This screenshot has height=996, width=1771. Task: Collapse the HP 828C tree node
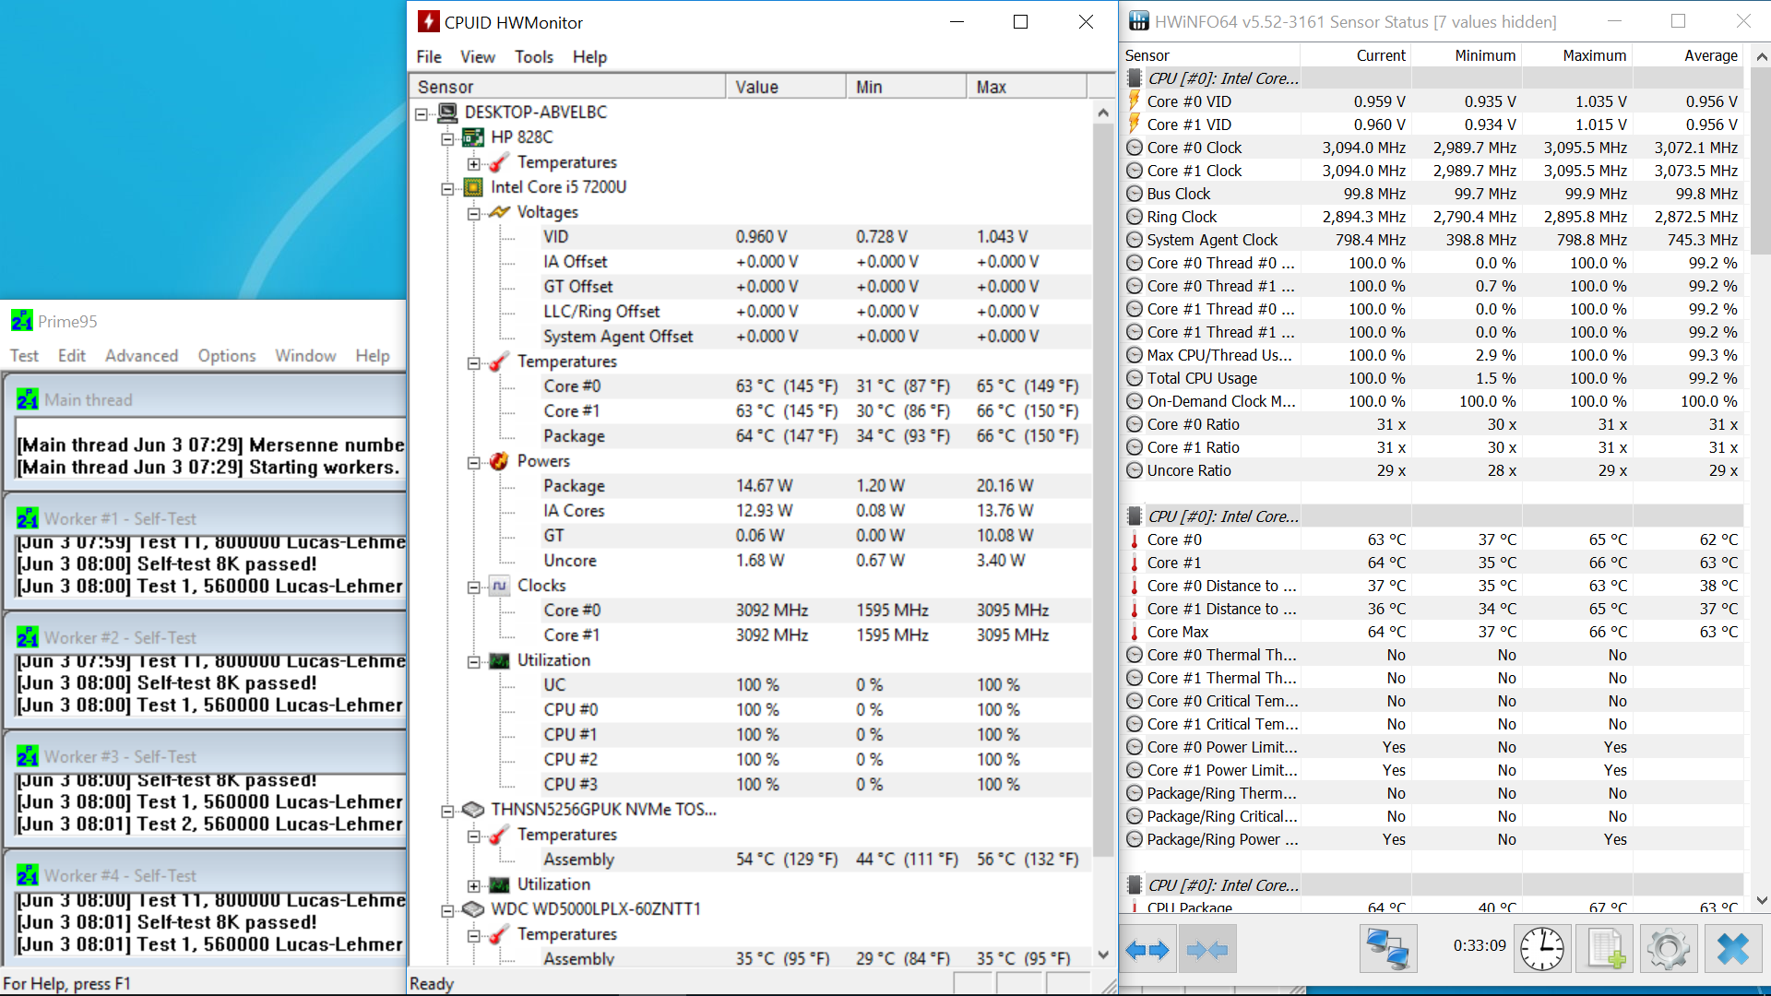447,138
